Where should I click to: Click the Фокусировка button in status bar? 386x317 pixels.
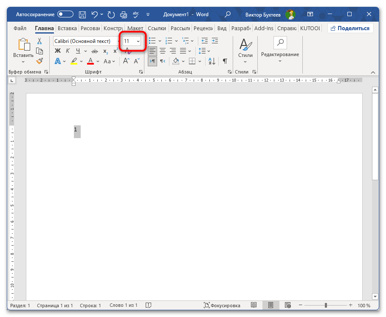(222, 306)
